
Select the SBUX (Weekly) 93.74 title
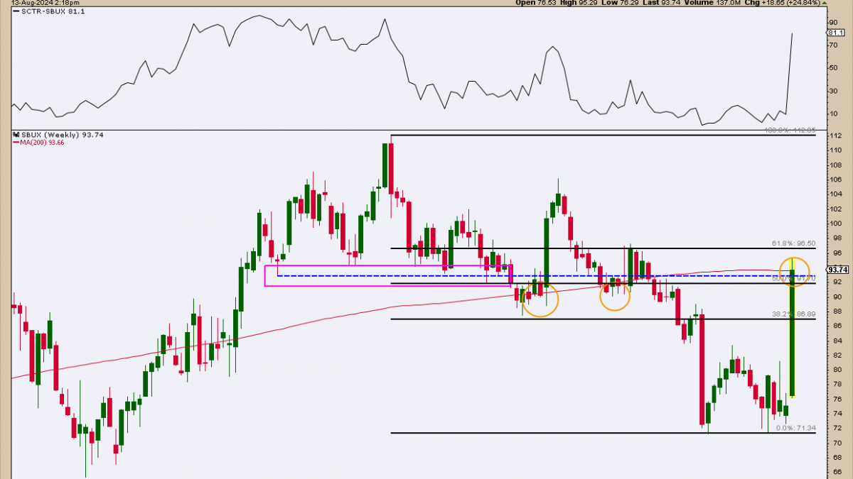point(59,135)
